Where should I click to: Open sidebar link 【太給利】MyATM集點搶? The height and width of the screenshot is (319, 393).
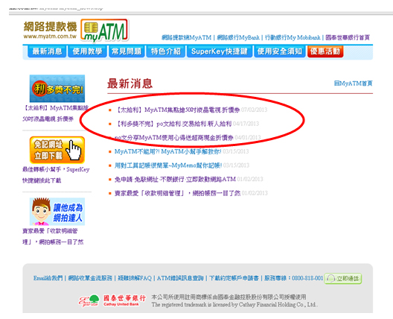click(55, 113)
